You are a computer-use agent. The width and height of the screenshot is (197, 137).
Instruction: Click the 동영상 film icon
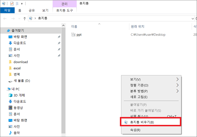click(x=10, y=108)
